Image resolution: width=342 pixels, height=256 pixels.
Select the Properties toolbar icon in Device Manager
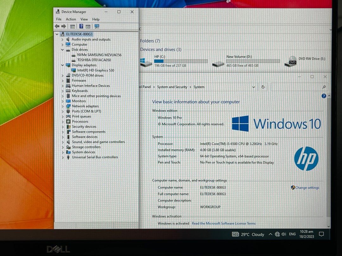[72, 27]
